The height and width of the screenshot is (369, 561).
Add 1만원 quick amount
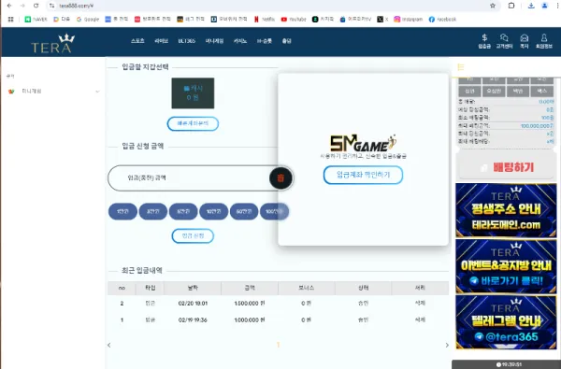[122, 211]
